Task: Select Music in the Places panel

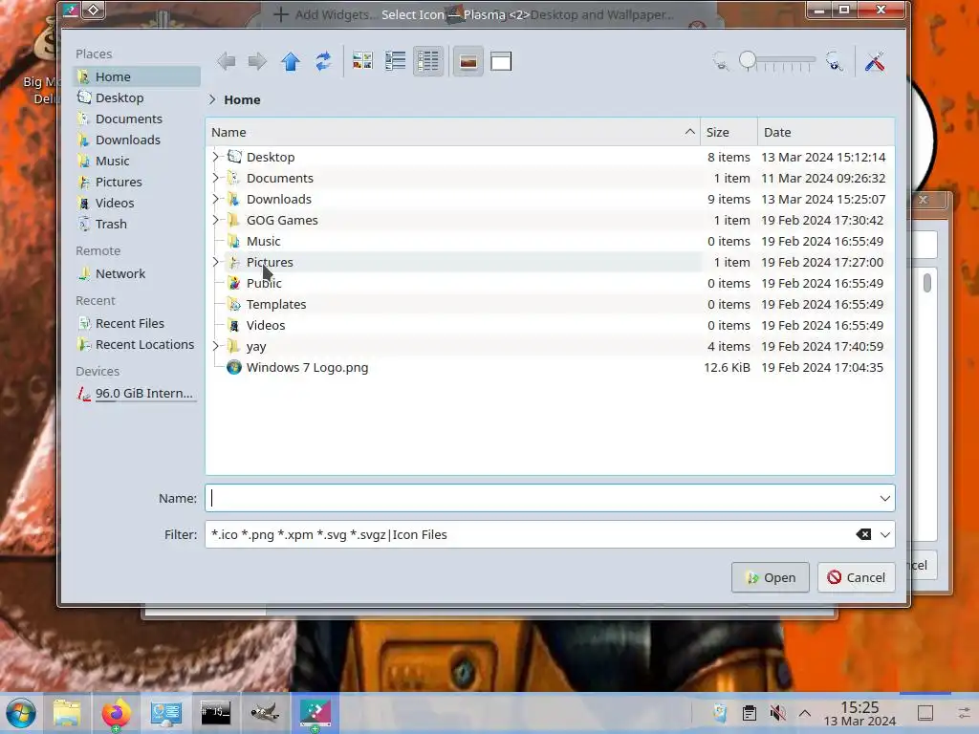Action: click(137, 161)
